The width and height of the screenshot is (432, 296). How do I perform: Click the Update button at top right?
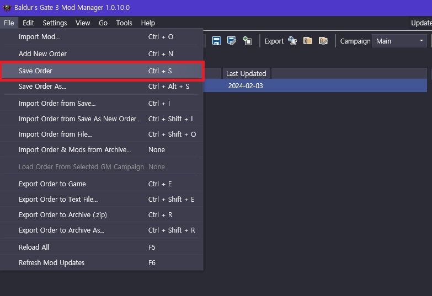422,23
